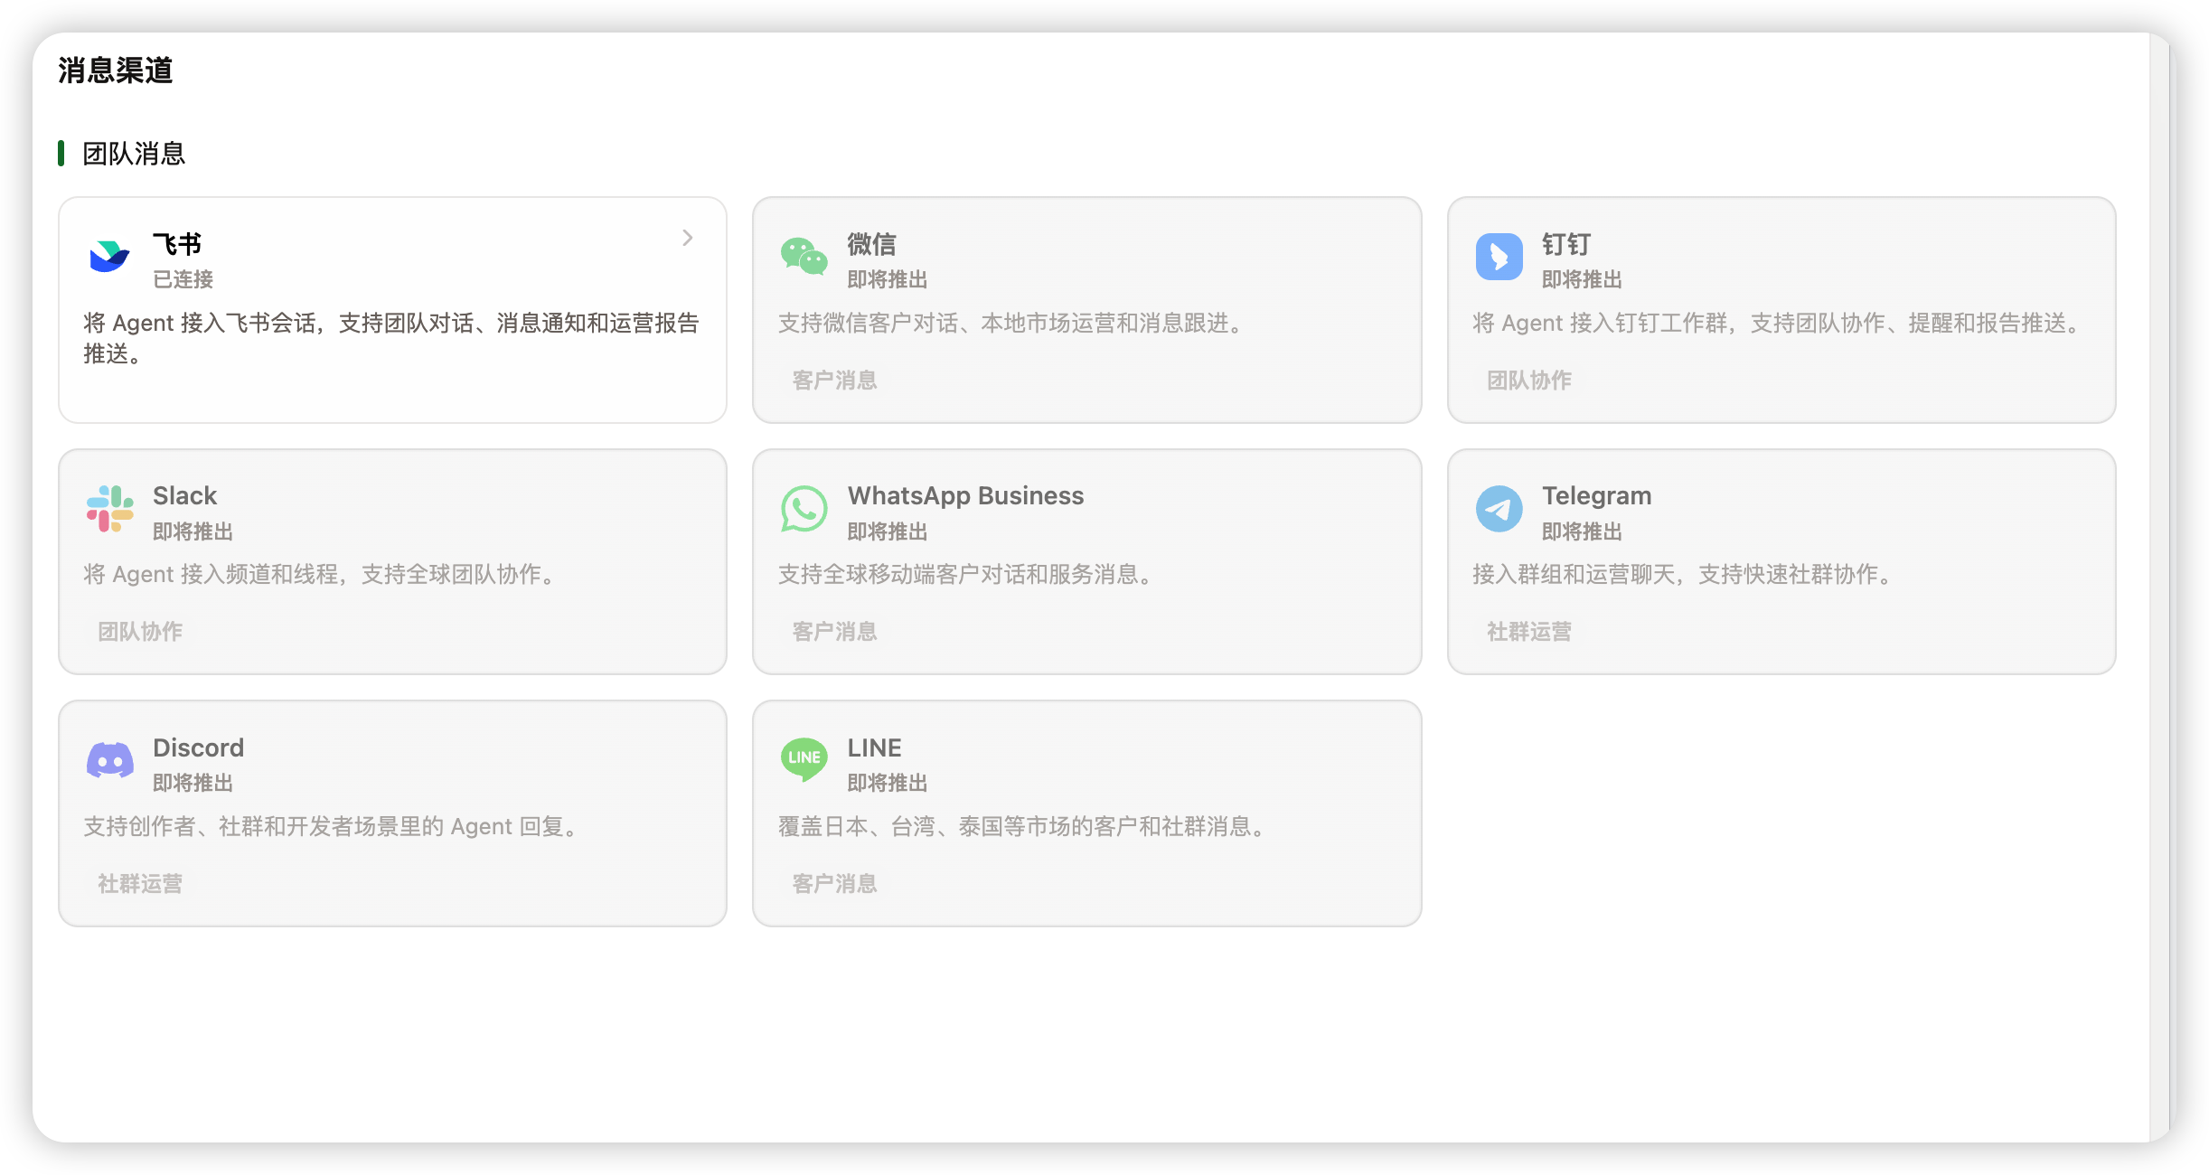Expand the 飞书 card chevron arrow

point(687,238)
